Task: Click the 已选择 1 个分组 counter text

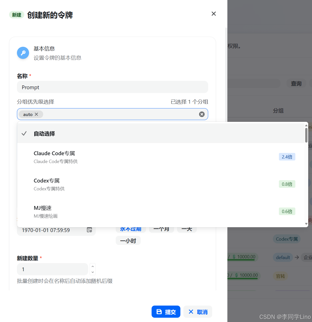Action: click(x=189, y=102)
